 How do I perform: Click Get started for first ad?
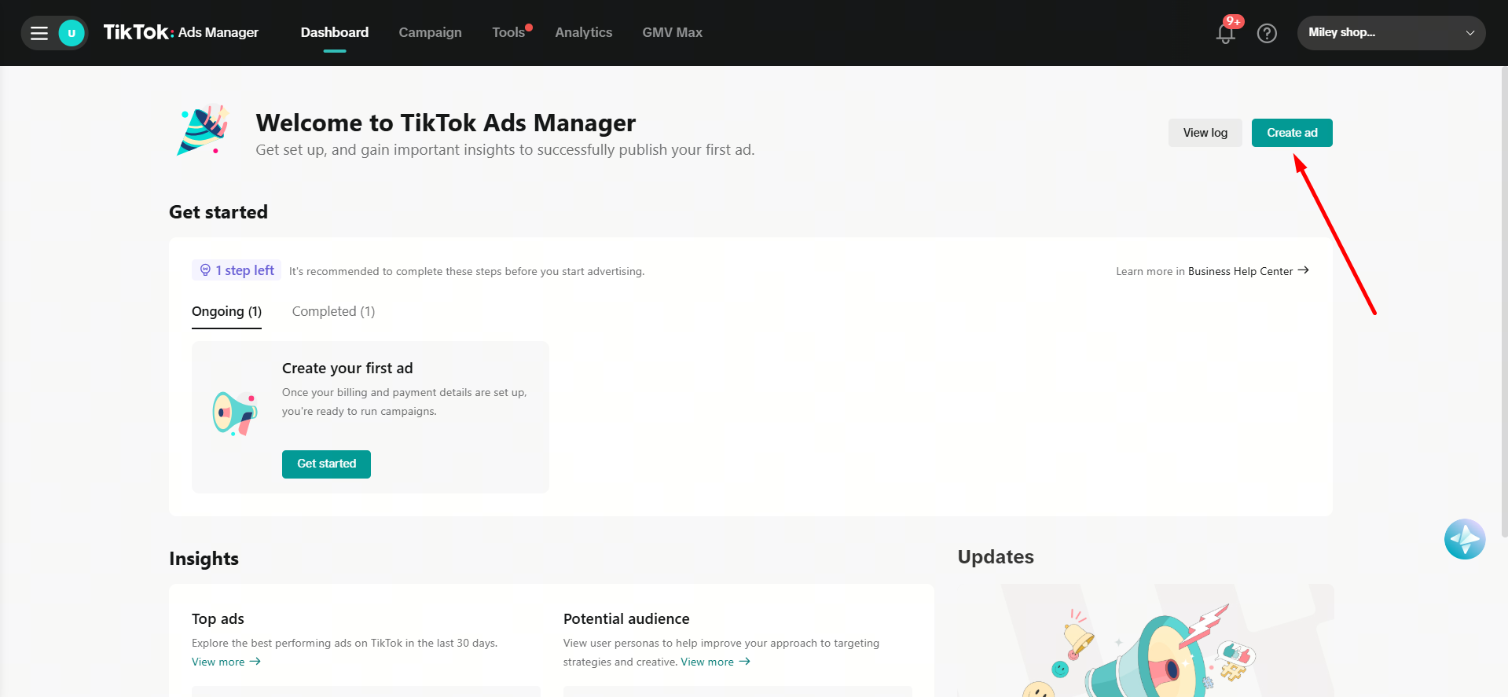(x=326, y=464)
